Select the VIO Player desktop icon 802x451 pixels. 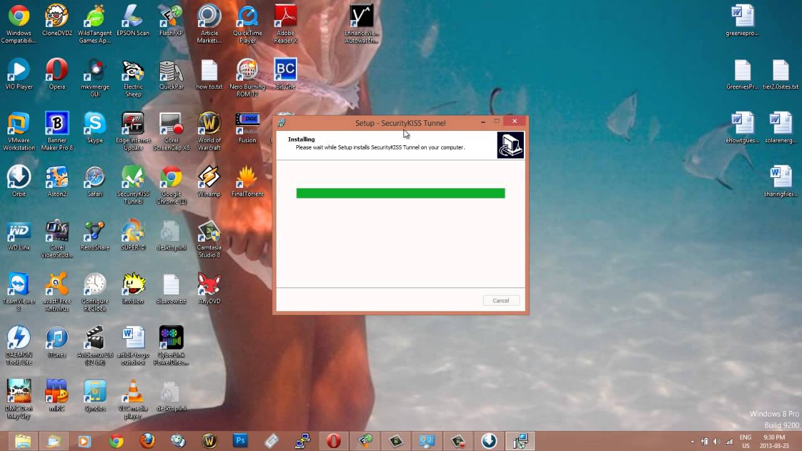pos(19,74)
